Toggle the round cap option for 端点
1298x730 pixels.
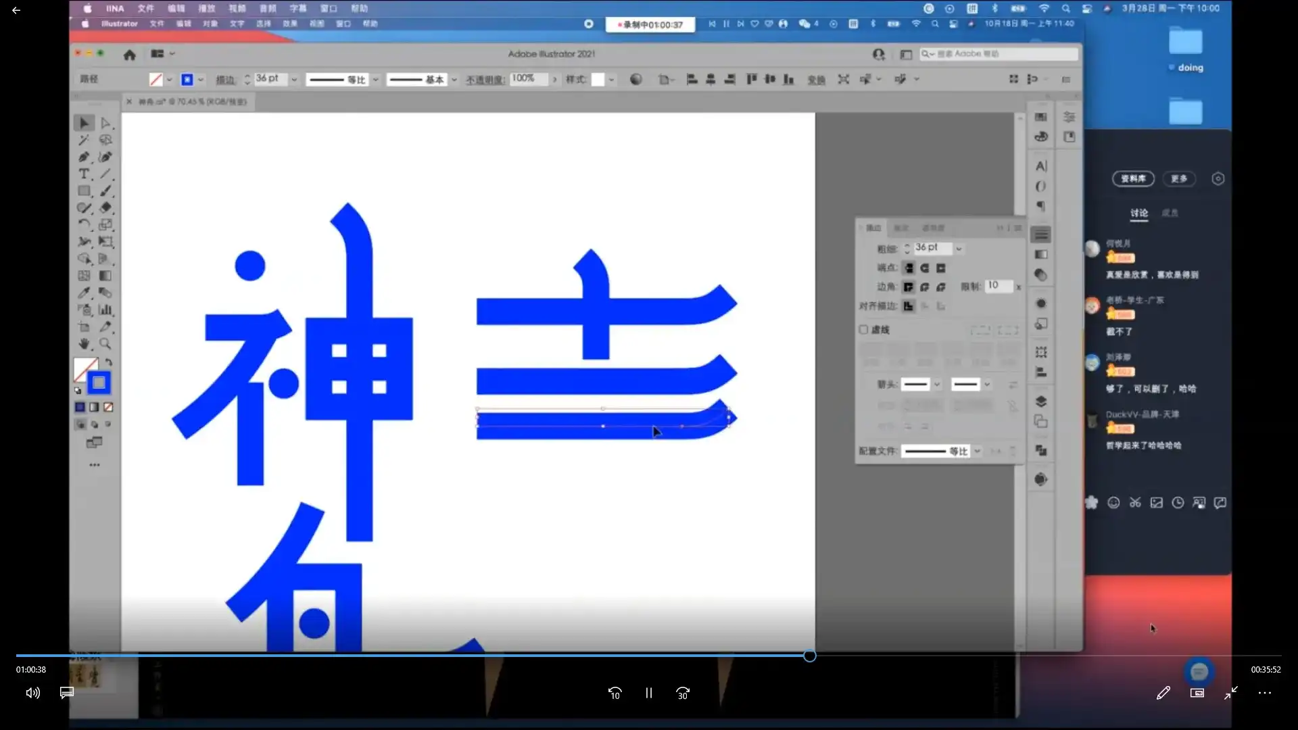925,268
